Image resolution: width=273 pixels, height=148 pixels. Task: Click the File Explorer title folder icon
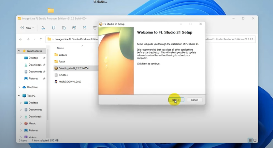pyautogui.click(x=19, y=18)
